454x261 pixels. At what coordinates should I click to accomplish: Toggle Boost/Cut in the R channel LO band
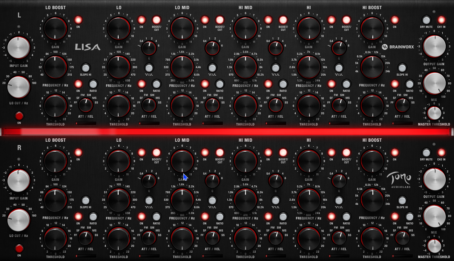pos(156,153)
